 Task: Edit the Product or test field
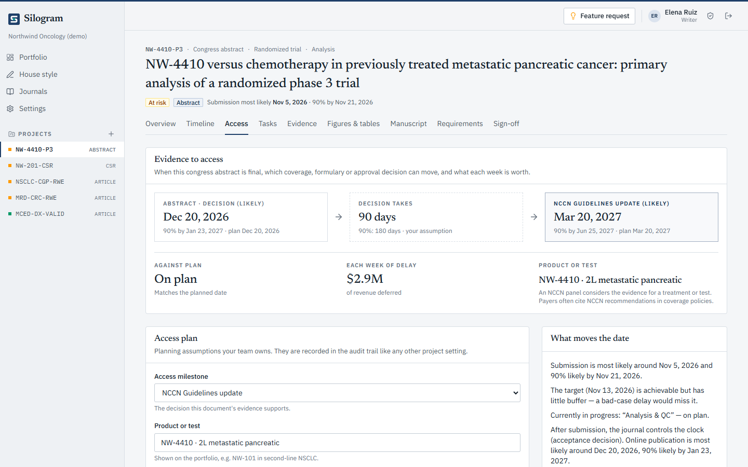click(x=337, y=443)
